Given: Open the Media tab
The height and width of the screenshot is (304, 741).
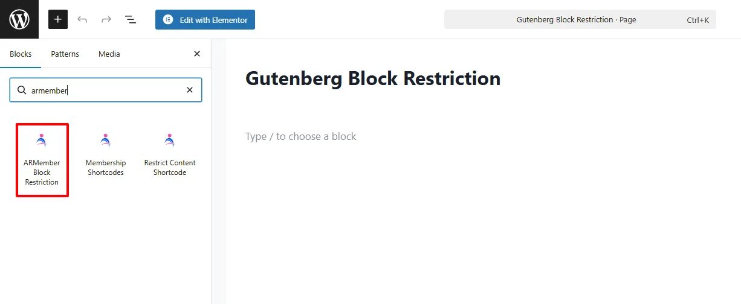Looking at the screenshot, I should (109, 54).
